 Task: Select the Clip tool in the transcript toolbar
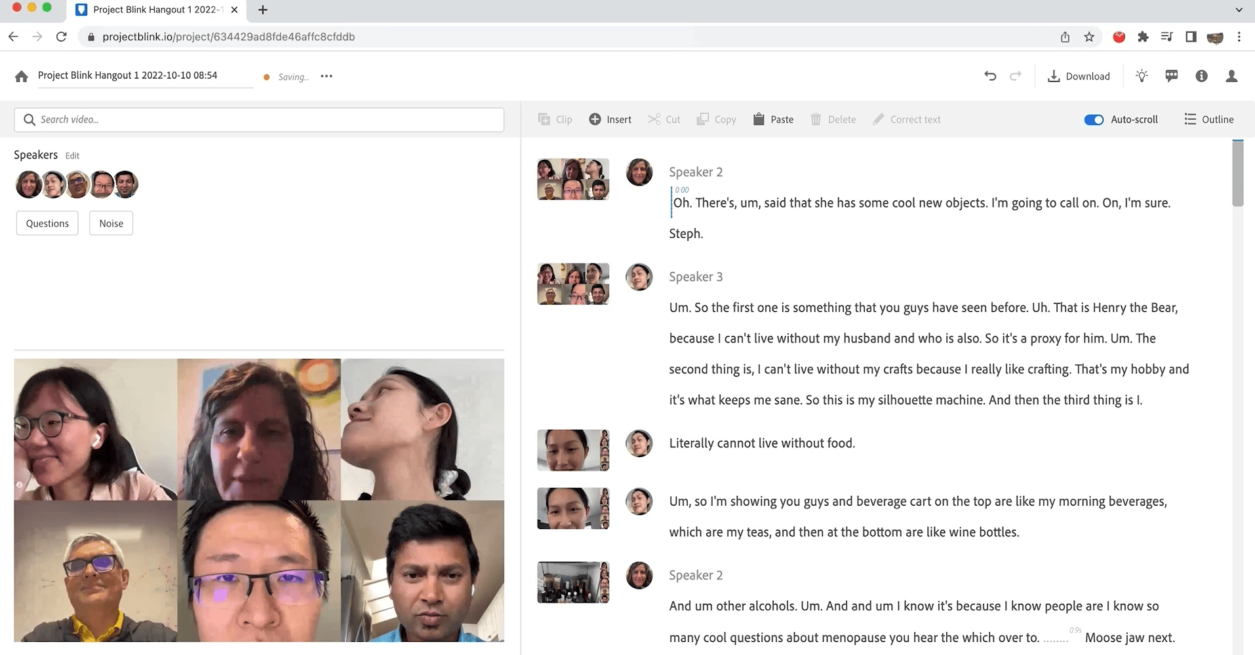(555, 119)
